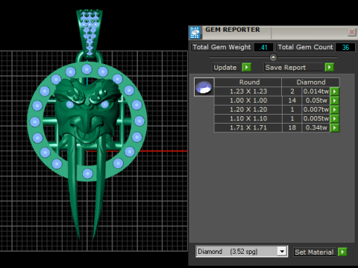Click the Total Gem Weight label

(x=222, y=47)
